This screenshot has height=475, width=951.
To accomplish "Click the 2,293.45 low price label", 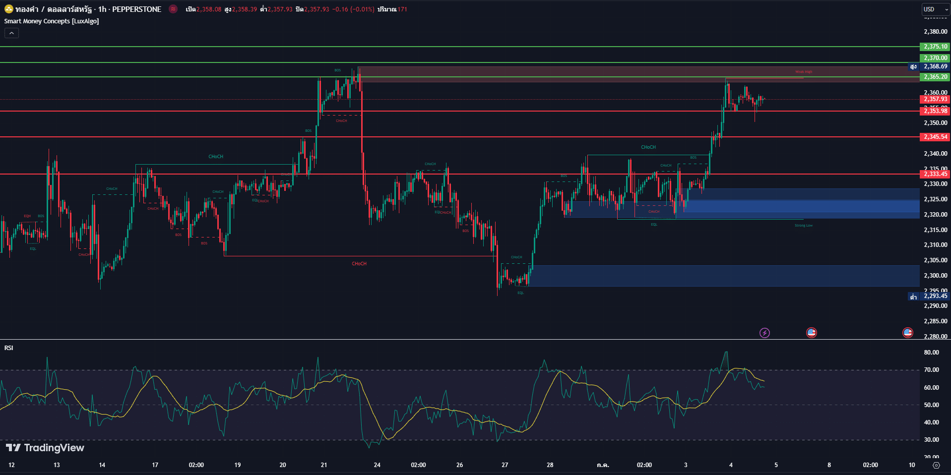I will point(935,296).
